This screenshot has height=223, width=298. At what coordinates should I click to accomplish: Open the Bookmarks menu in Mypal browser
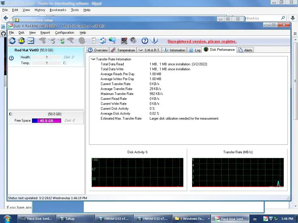[x=58, y=10]
